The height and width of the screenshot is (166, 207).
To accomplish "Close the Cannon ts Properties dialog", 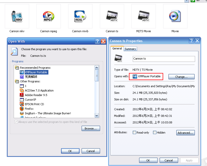I will 197,41.
